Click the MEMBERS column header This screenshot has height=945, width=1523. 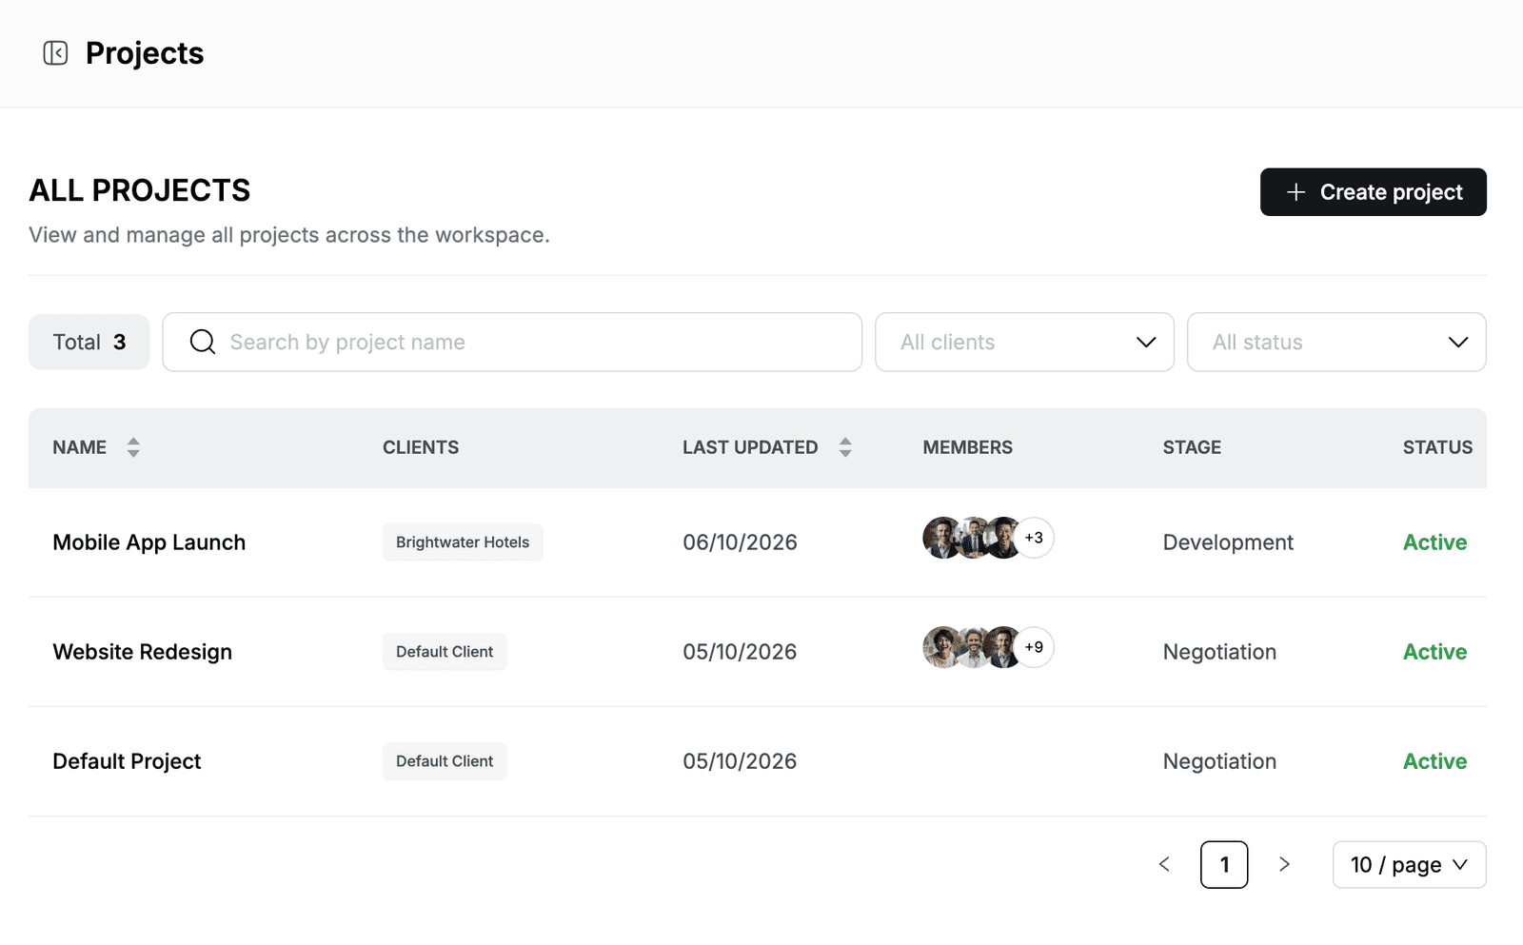(x=967, y=447)
